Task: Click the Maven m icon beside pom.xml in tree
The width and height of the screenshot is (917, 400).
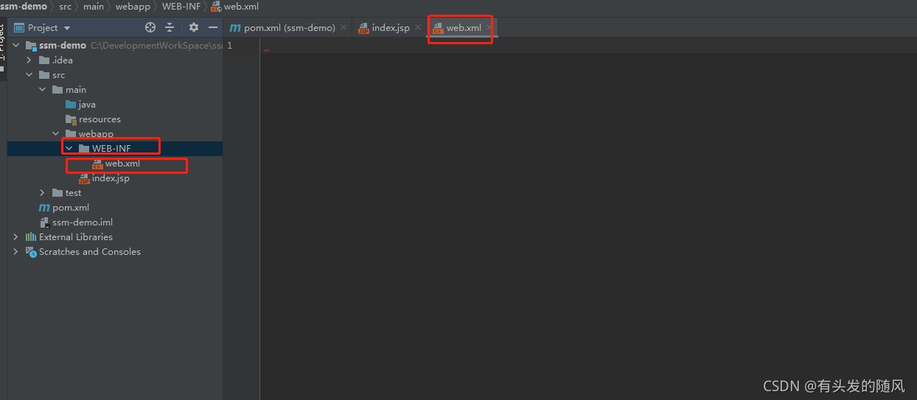Action: [44, 207]
